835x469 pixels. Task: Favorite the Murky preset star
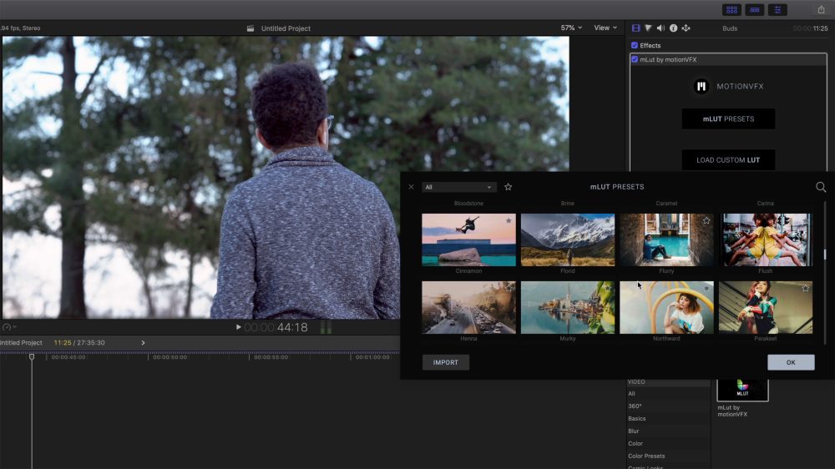[608, 288]
